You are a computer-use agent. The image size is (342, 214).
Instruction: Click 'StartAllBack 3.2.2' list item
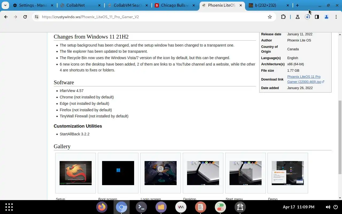pyautogui.click(x=75, y=134)
